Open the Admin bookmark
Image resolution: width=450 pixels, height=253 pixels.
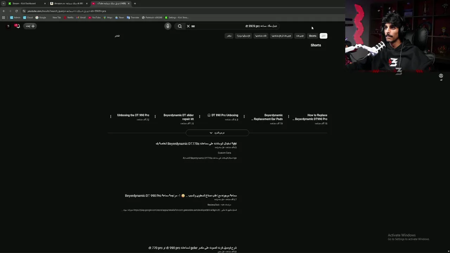pyautogui.click(x=15, y=18)
